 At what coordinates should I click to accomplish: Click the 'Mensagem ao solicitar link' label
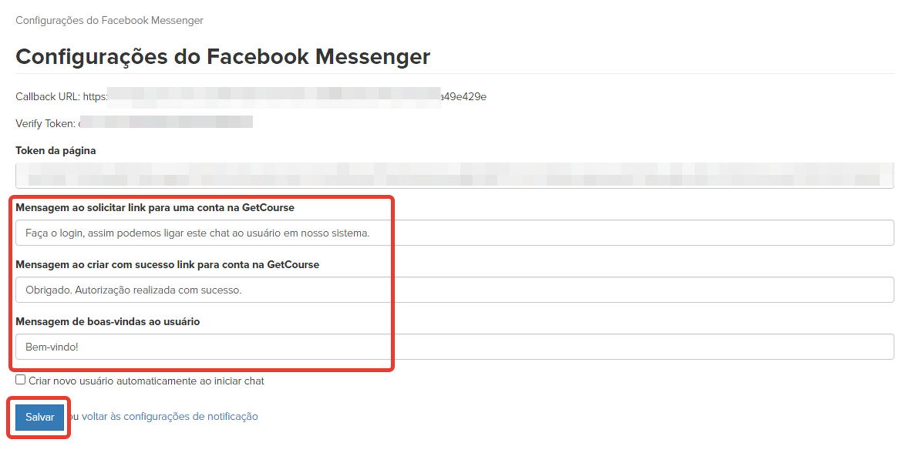pyautogui.click(x=155, y=208)
